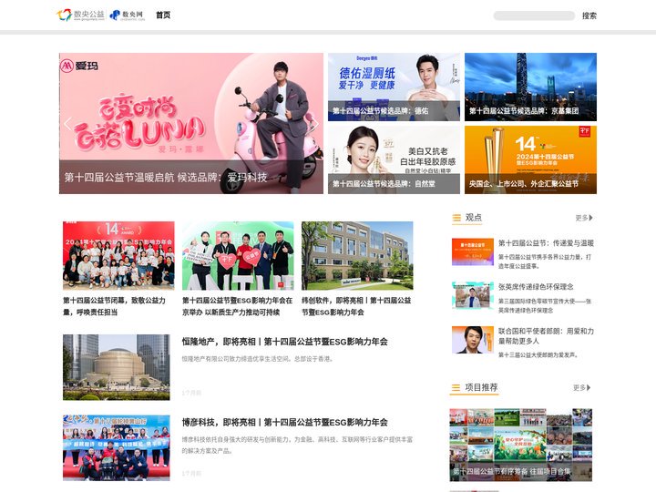Open headline 第十四届公益节闭幕，致敬公益力量
The width and height of the screenshot is (656, 492).
114,306
